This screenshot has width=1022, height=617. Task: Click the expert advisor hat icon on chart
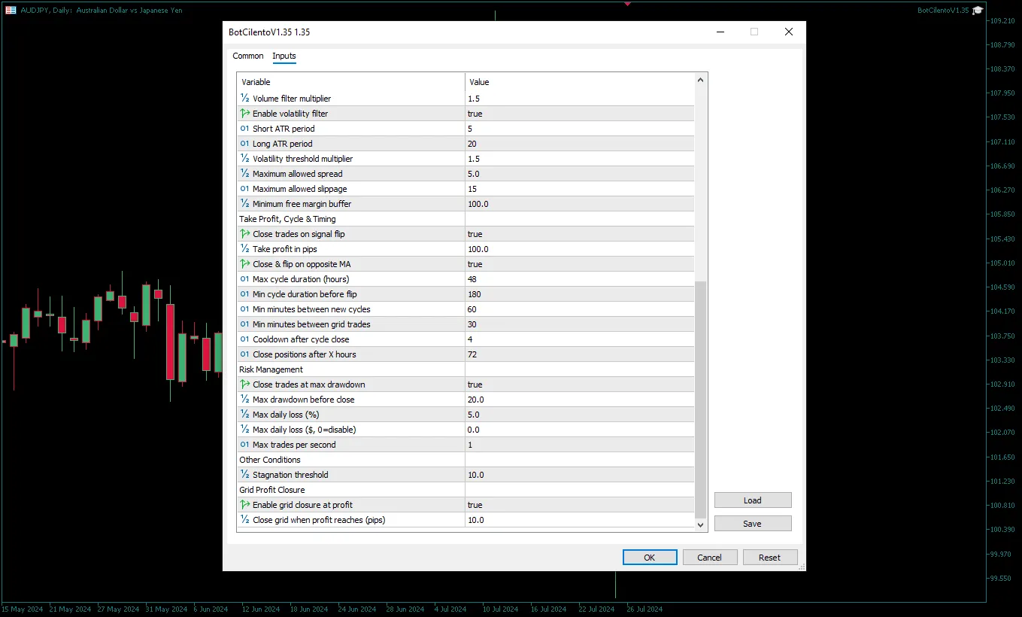(x=978, y=11)
